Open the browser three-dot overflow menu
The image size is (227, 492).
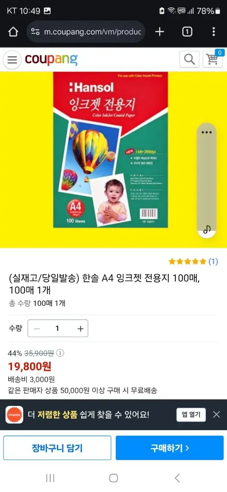coord(213,32)
